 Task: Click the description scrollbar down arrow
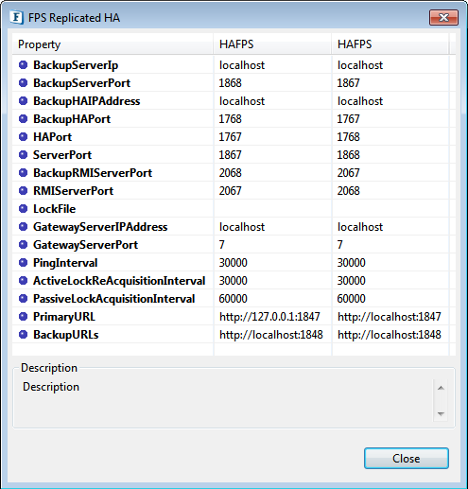[x=441, y=413]
